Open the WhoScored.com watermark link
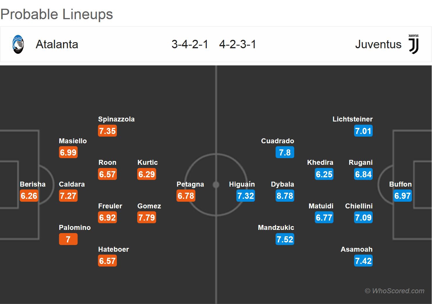 pyautogui.click(x=394, y=291)
